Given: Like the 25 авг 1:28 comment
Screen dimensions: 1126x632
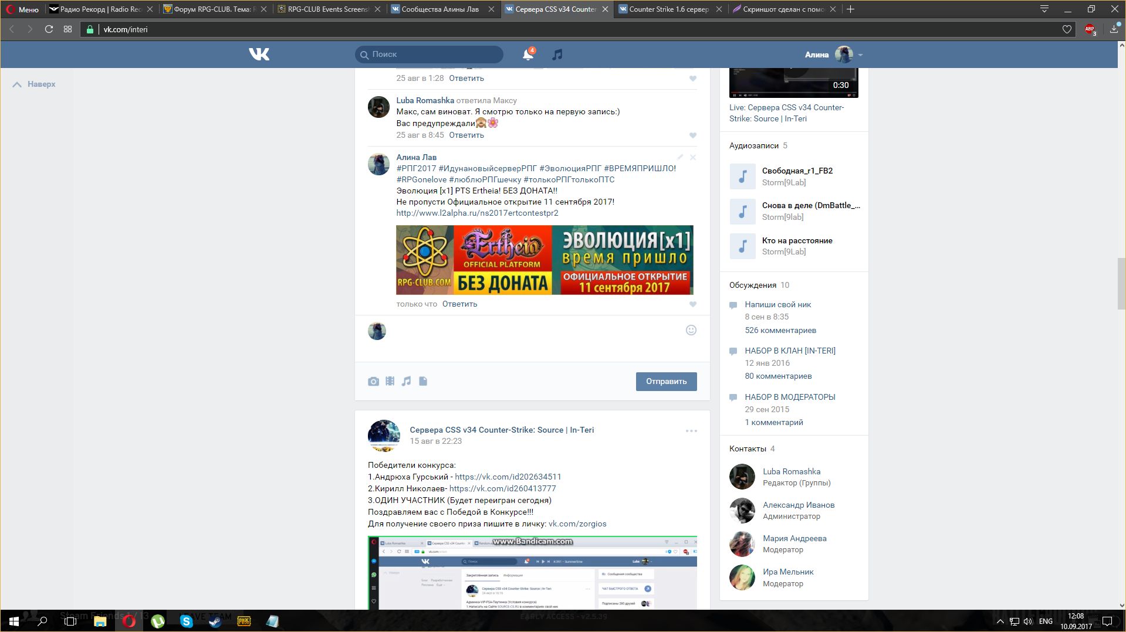Looking at the screenshot, I should pyautogui.click(x=693, y=79).
